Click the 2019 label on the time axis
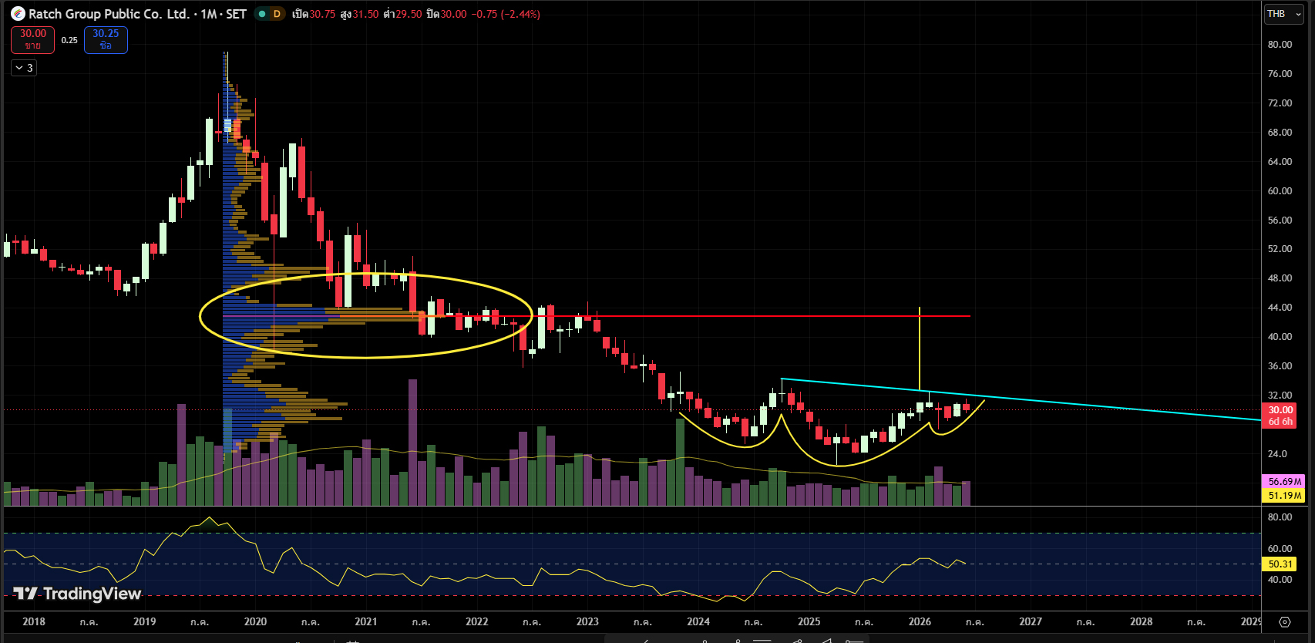The height and width of the screenshot is (643, 1315). 144,621
